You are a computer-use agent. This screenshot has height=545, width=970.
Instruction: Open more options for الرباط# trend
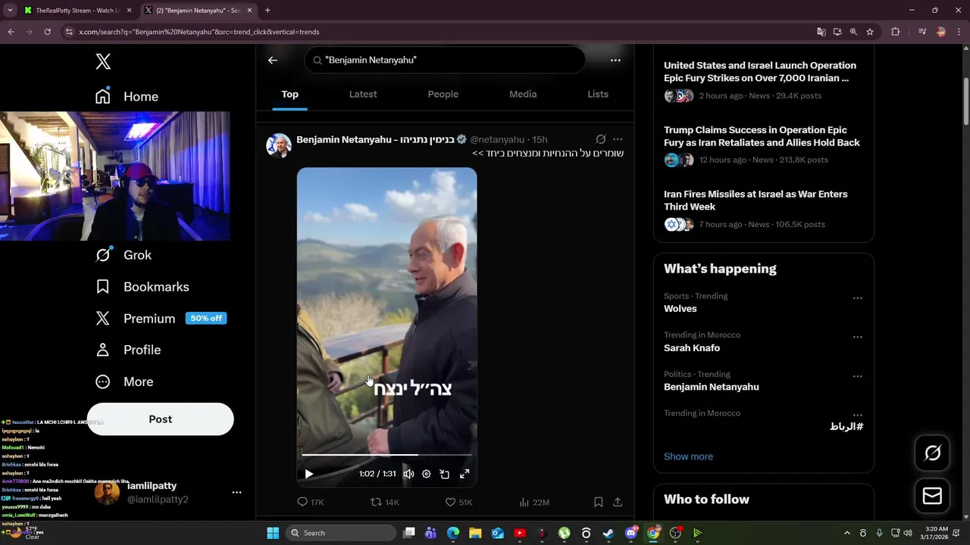857,415
